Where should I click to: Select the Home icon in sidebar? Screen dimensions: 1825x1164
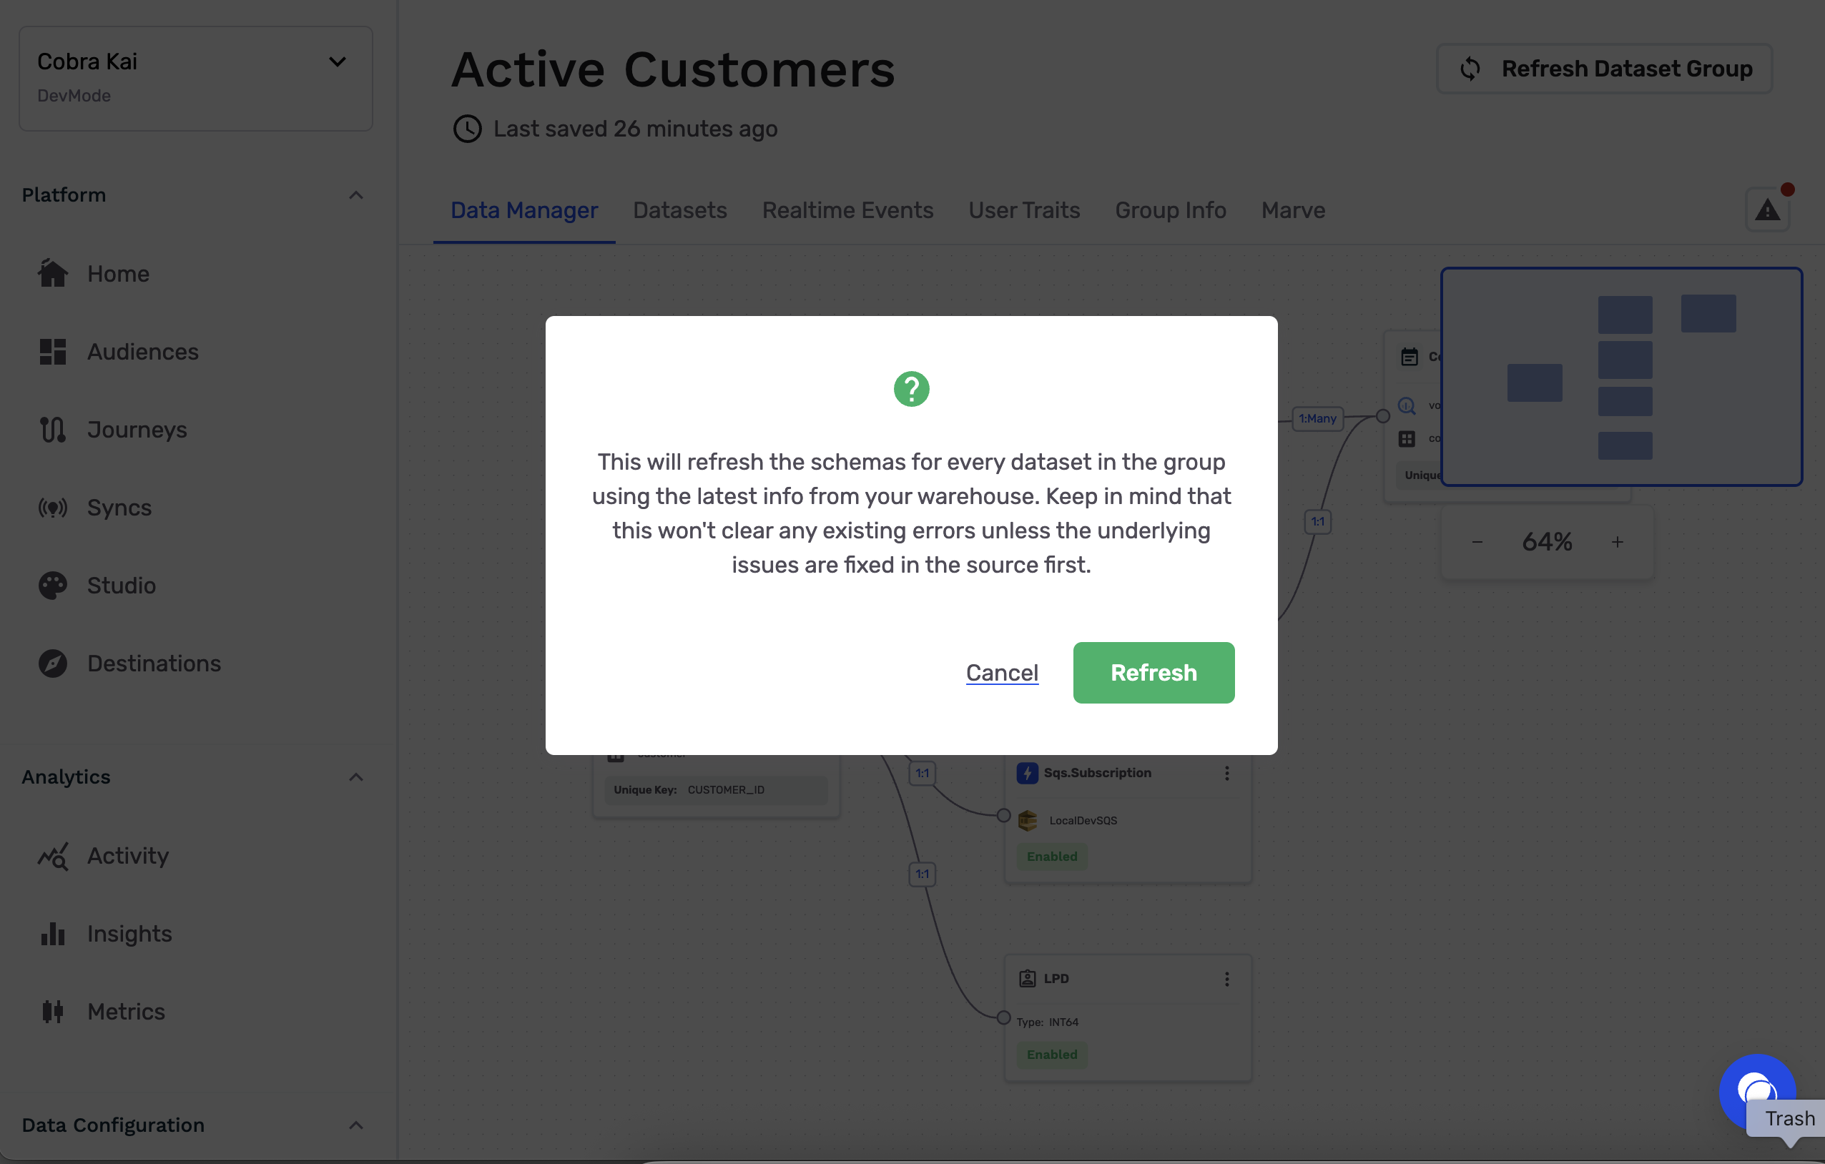point(53,274)
